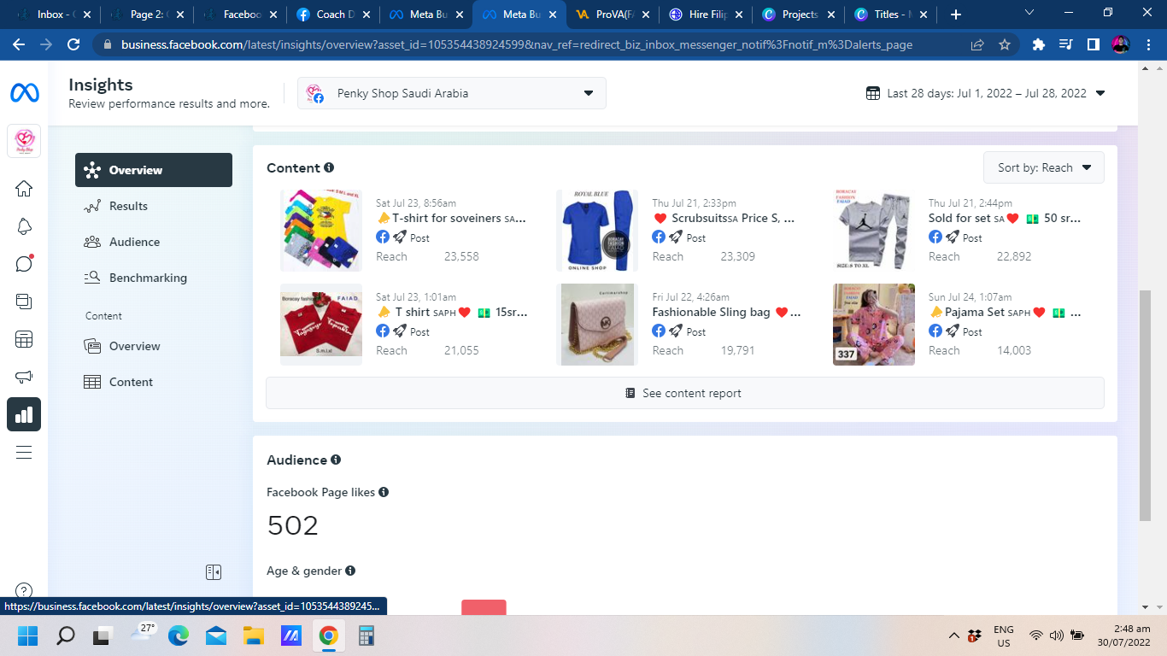Share this page using address bar share icon
The image size is (1167, 656).
pos(977,44)
